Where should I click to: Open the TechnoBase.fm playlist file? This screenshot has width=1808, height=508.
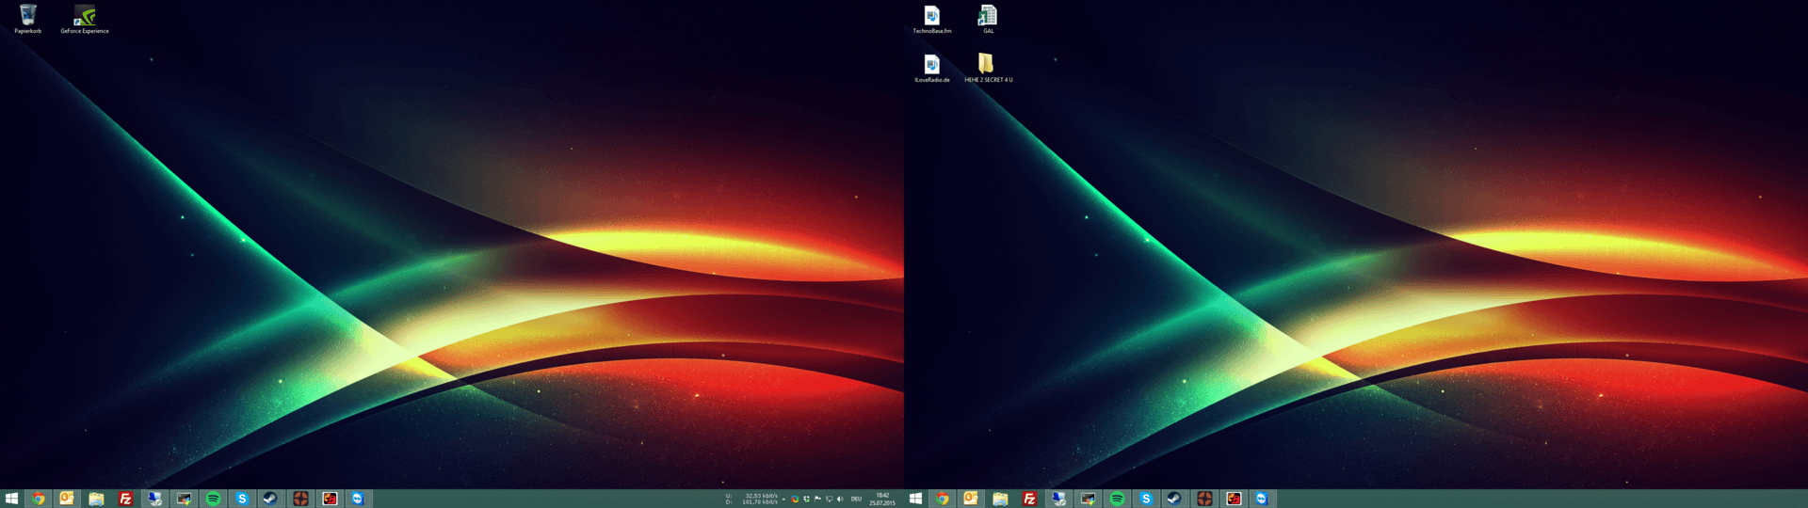931,16
